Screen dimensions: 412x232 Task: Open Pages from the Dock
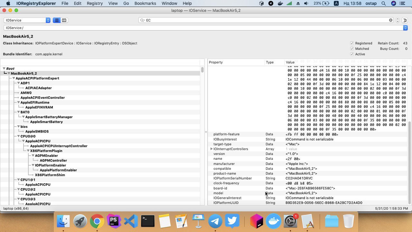(x=181, y=221)
